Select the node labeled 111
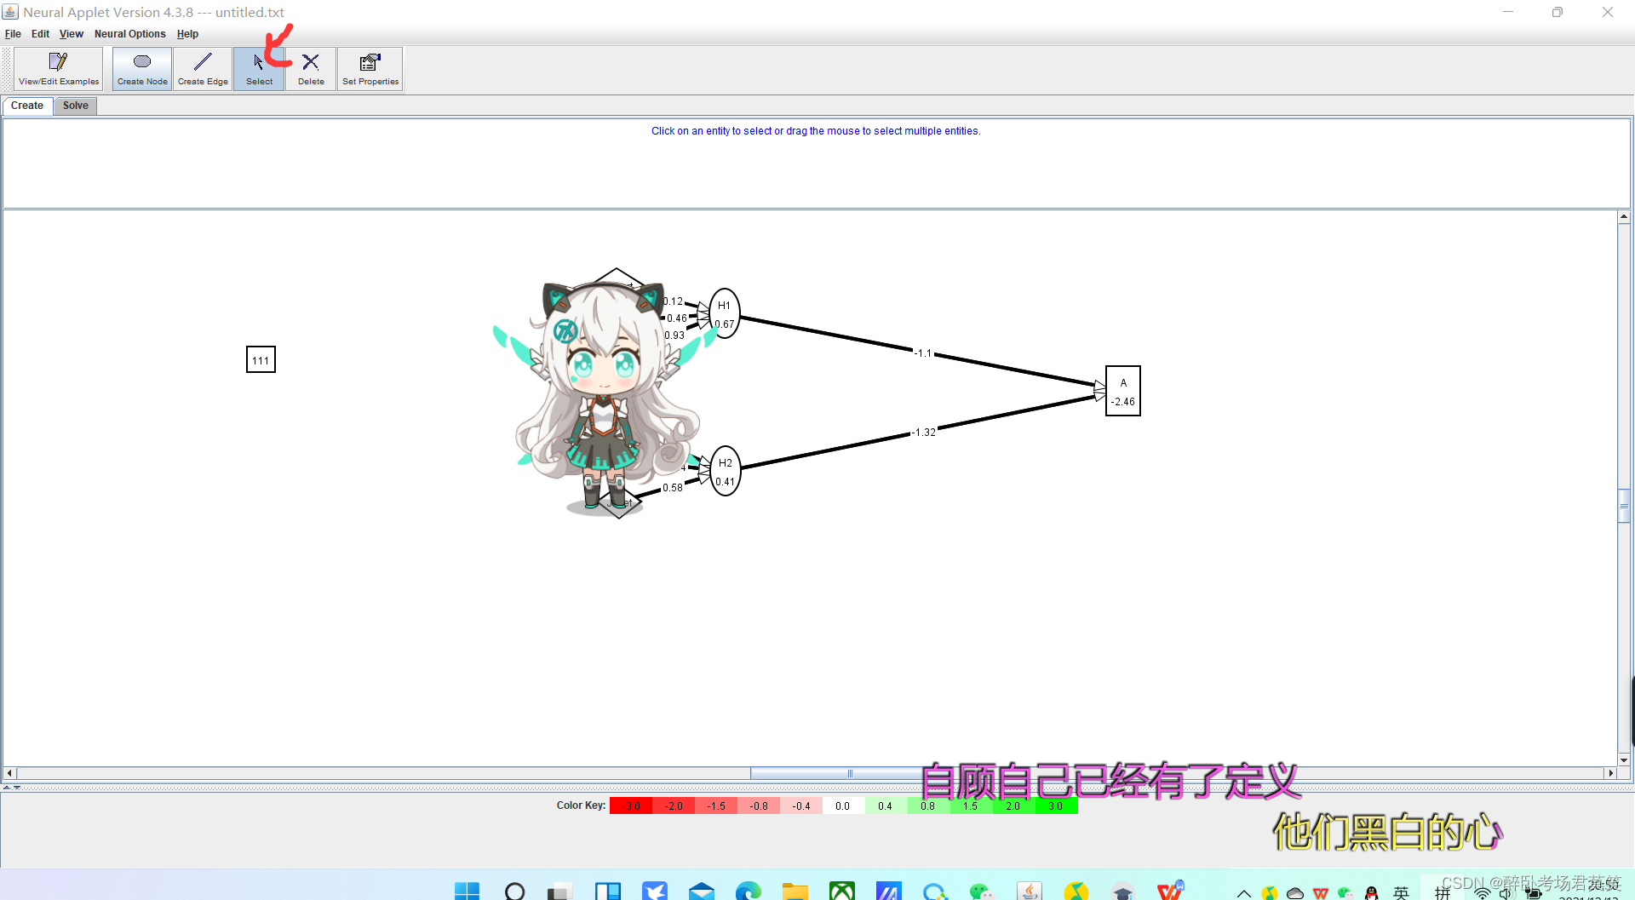This screenshot has height=900, width=1635. 261,359
